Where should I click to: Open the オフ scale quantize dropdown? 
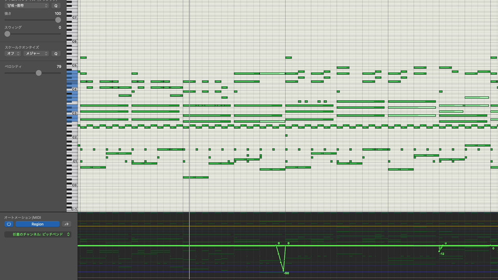[13, 53]
